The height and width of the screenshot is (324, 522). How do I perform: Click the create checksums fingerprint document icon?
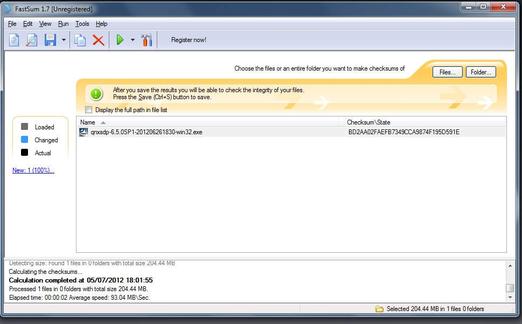click(x=15, y=40)
